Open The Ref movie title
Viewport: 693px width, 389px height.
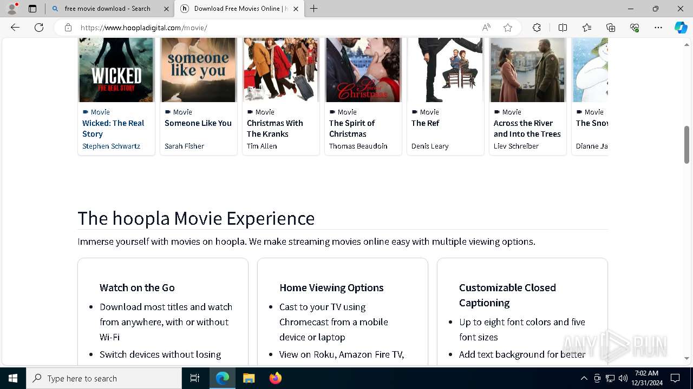click(x=426, y=123)
